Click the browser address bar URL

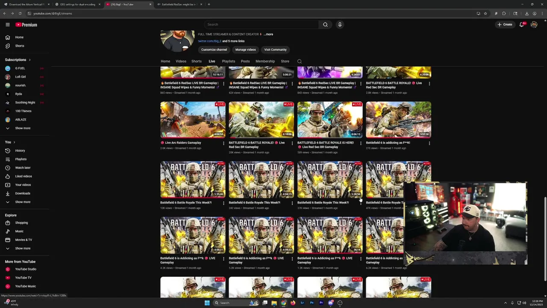pos(53,13)
